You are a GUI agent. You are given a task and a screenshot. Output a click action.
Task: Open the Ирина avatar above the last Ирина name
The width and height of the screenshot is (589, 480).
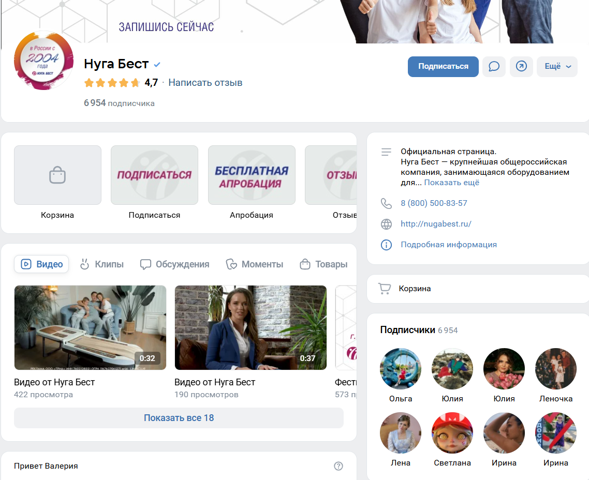tap(556, 433)
